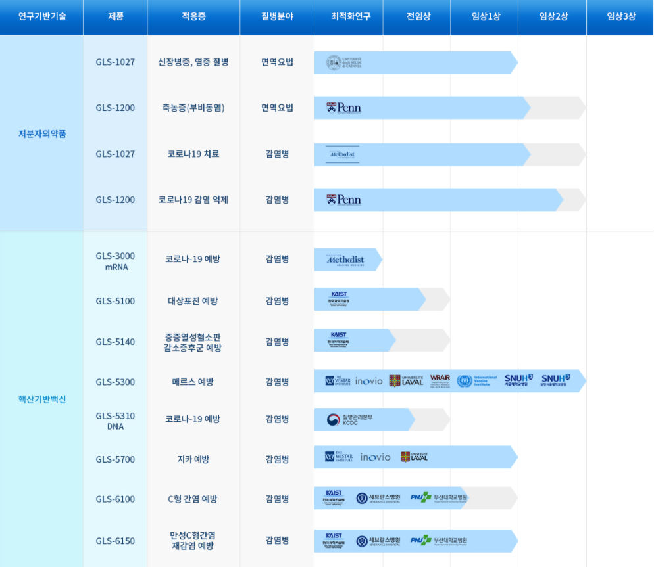Click the C형 간염 예방 indication
The height and width of the screenshot is (567, 654).
click(193, 499)
